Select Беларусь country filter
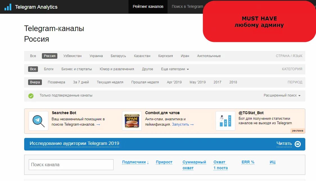Image resolution: width=316 pixels, height=181 pixels. click(x=118, y=56)
